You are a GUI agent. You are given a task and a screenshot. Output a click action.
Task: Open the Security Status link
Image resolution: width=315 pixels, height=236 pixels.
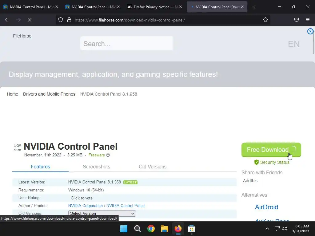275,162
